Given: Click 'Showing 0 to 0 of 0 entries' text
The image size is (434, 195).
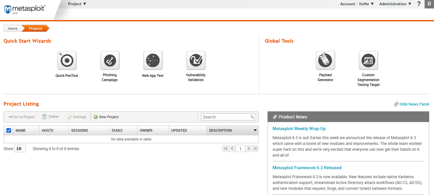Looking at the screenshot, I should [x=56, y=149].
